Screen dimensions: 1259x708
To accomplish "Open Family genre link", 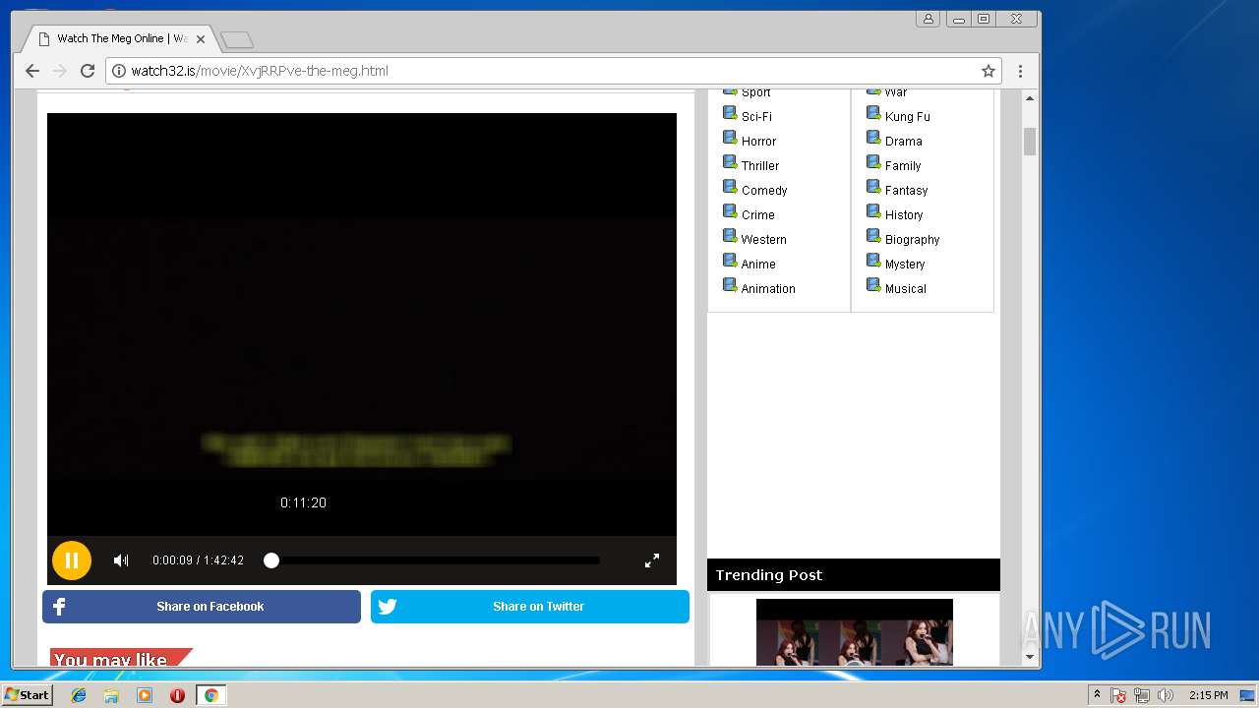I will pos(902,165).
